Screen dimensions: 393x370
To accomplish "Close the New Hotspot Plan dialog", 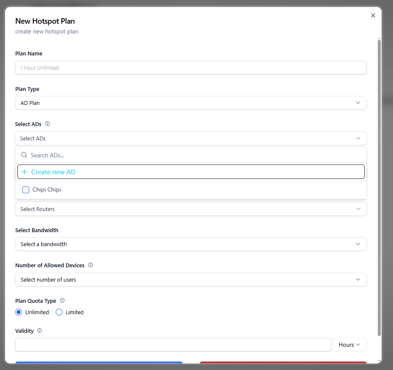I will pyautogui.click(x=373, y=16).
